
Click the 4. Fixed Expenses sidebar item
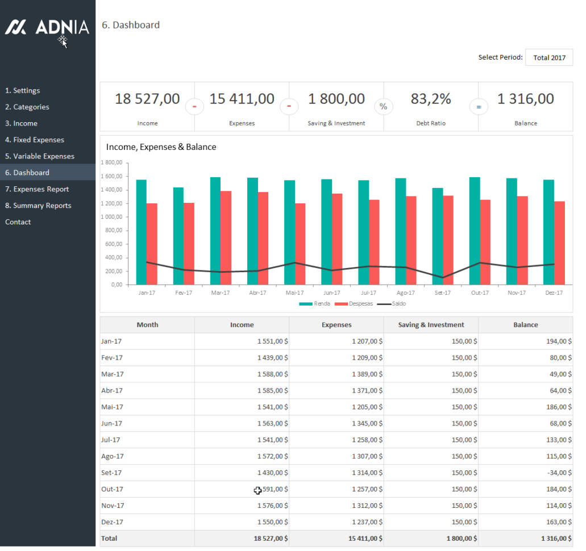tap(35, 140)
